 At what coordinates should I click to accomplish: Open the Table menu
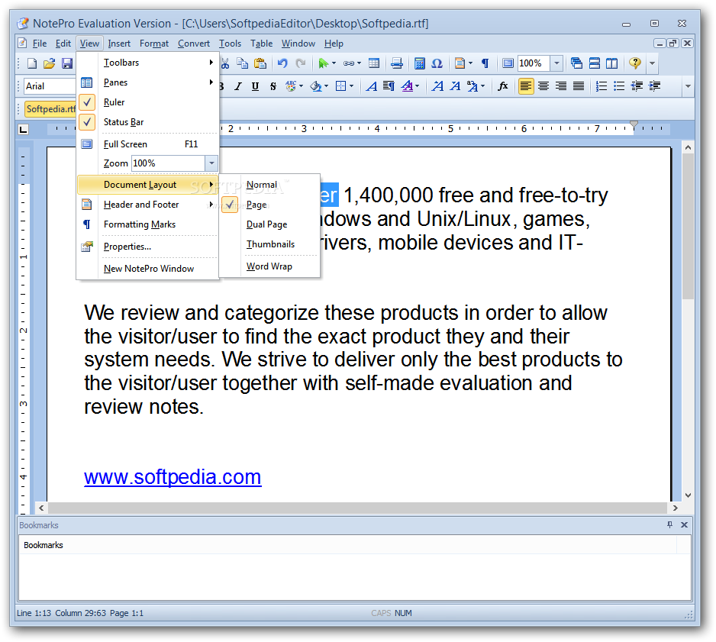pos(261,44)
